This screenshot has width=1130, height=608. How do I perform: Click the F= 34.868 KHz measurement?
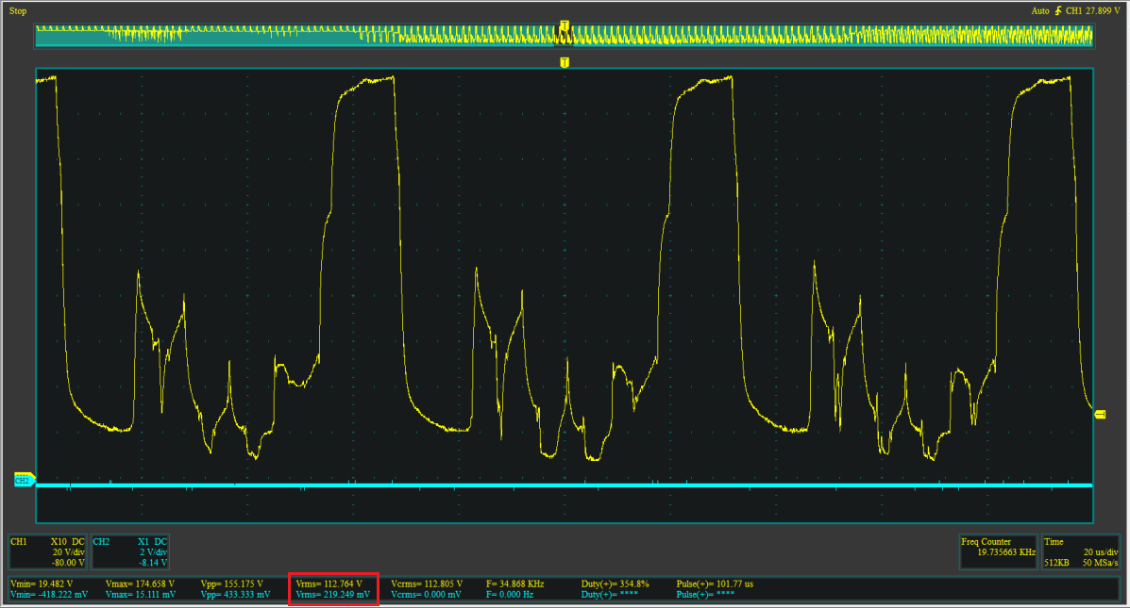click(514, 583)
